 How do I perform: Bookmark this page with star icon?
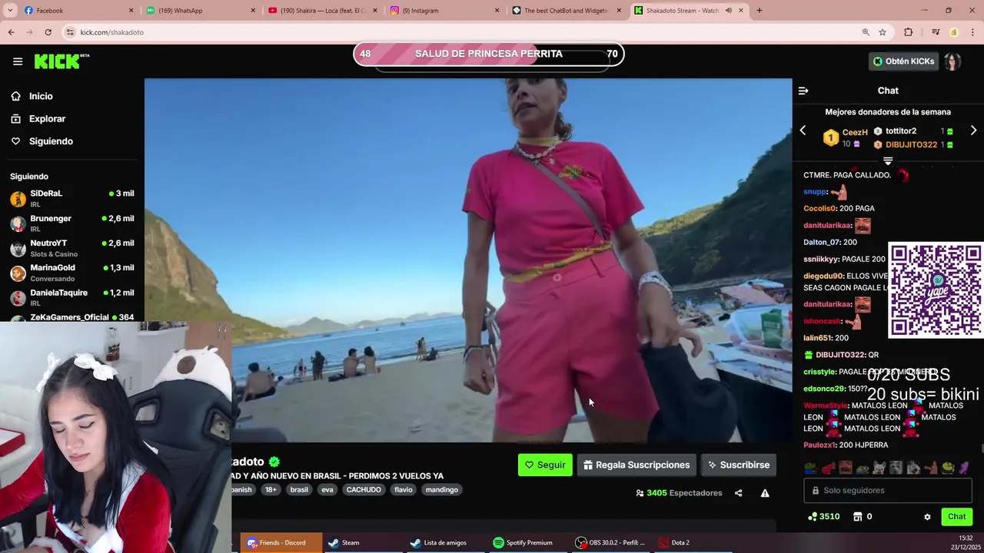point(883,32)
